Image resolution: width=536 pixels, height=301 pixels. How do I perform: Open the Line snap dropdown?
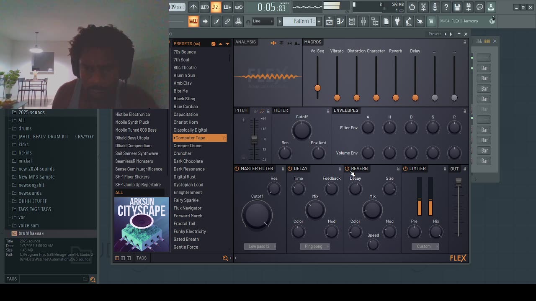[x=263, y=21]
